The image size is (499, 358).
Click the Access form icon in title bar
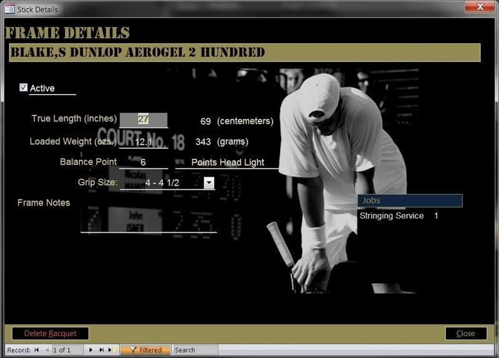9,9
